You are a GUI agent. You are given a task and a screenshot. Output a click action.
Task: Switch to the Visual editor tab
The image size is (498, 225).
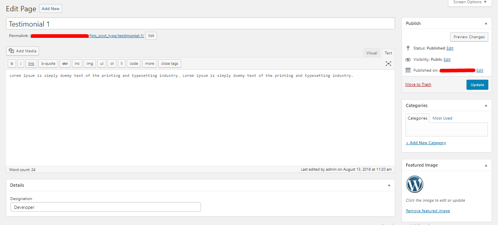click(x=372, y=53)
